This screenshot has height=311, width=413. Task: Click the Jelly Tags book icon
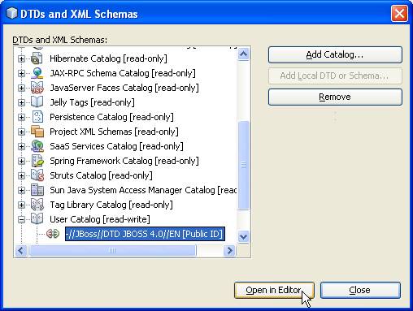coord(37,102)
